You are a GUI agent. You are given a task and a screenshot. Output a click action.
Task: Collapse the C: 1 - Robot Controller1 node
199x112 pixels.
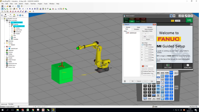[7, 23]
